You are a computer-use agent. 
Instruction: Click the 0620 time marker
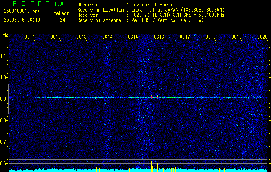pos(262,37)
